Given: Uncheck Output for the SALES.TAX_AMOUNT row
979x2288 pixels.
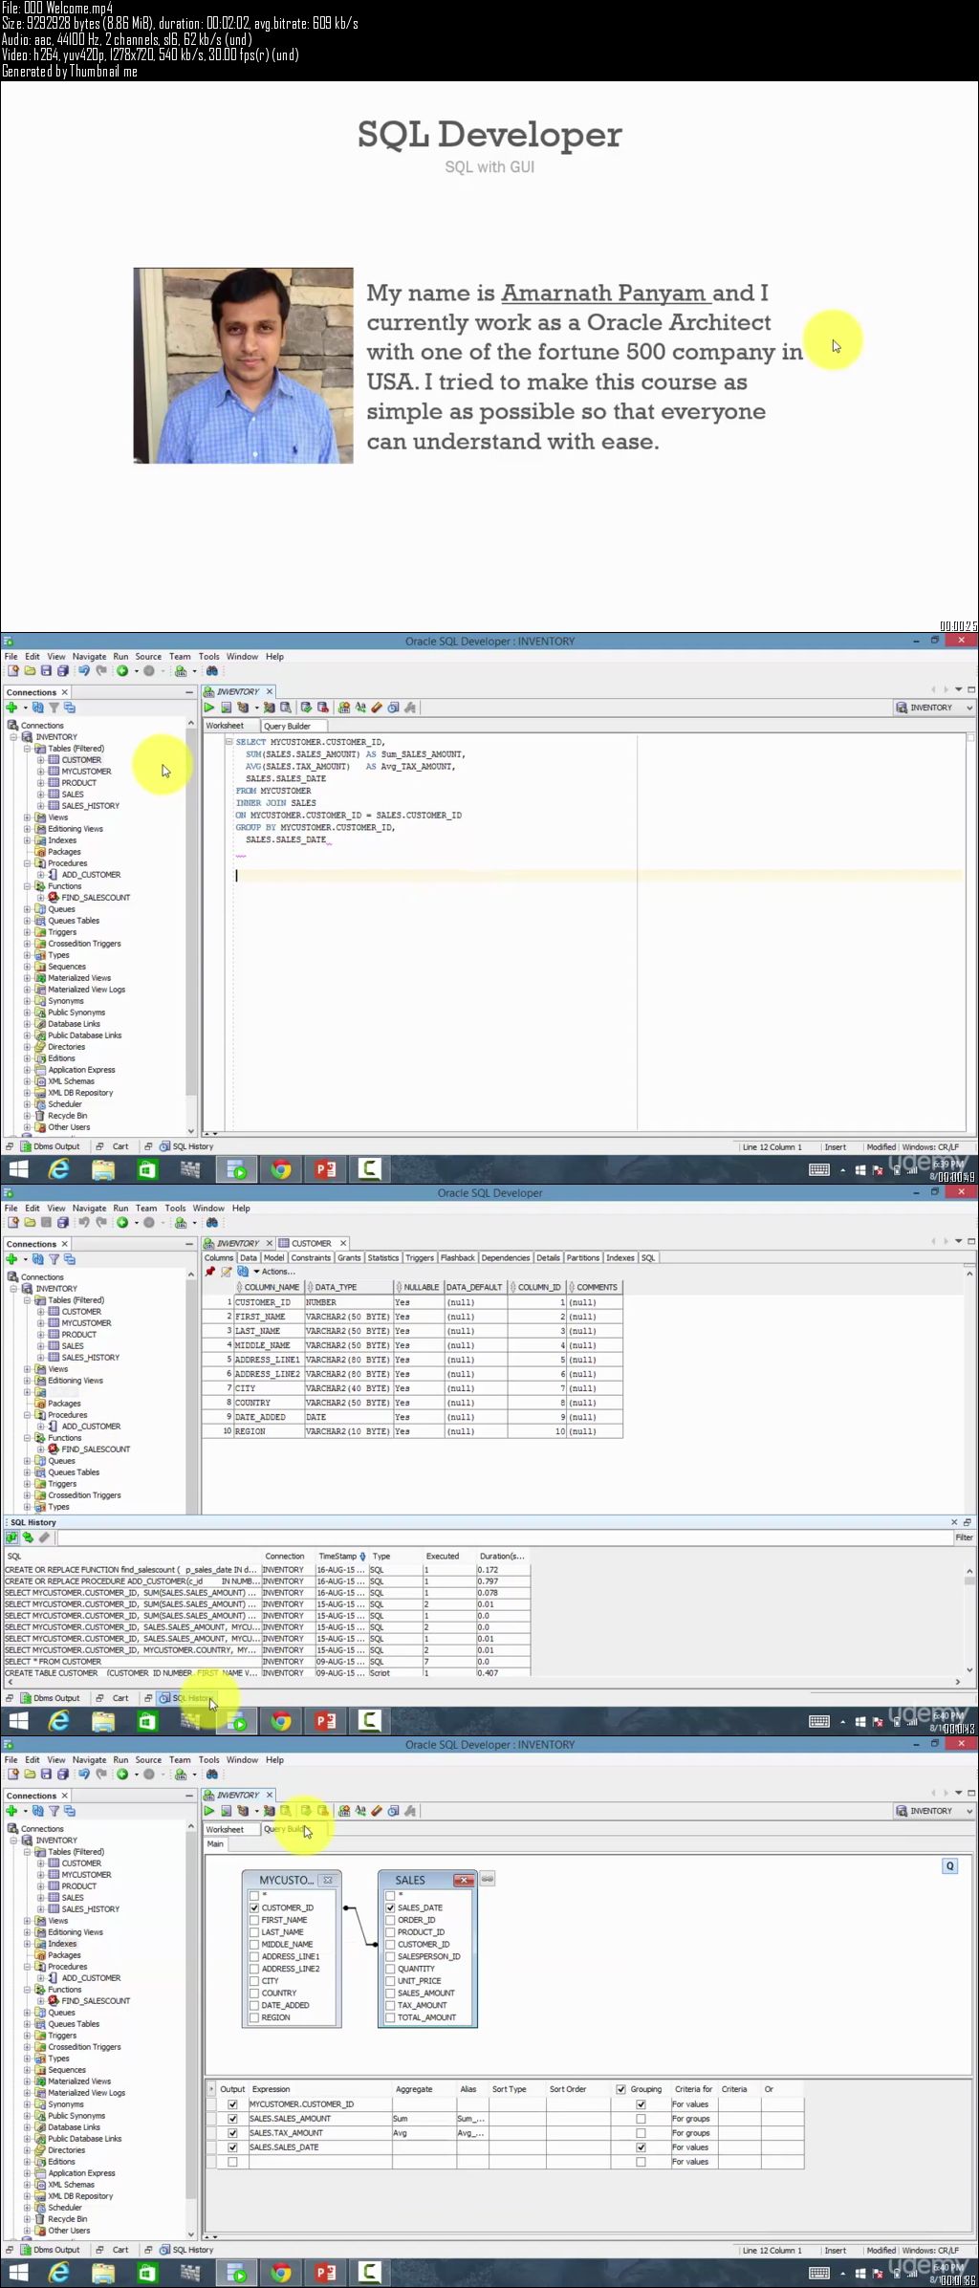Looking at the screenshot, I should coord(232,2133).
